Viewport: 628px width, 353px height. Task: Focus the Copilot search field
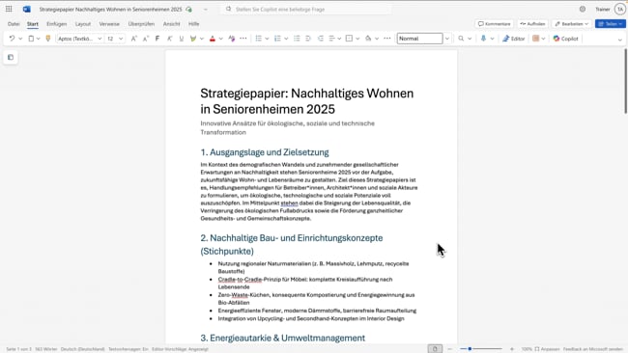pyautogui.click(x=306, y=9)
